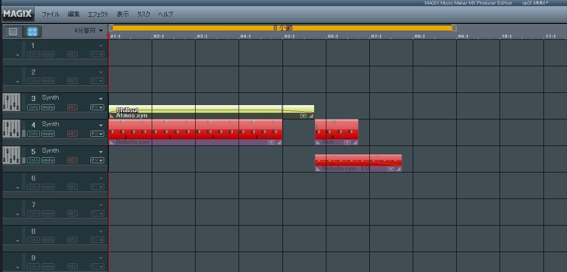Toggle Solo on track 5
Viewport: 567px width, 272px height.
pos(33,160)
